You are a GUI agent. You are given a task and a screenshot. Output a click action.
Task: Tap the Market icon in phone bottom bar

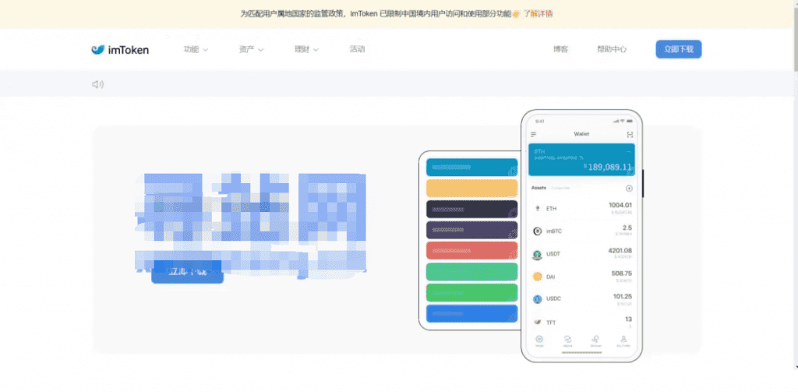(567, 341)
